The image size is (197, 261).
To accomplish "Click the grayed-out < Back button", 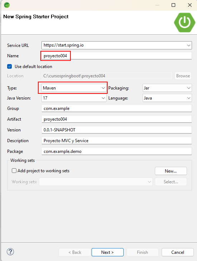I will click(75, 252).
